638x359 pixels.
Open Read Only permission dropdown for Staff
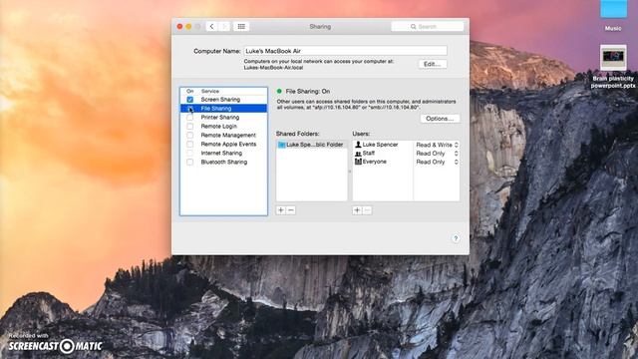(x=437, y=154)
